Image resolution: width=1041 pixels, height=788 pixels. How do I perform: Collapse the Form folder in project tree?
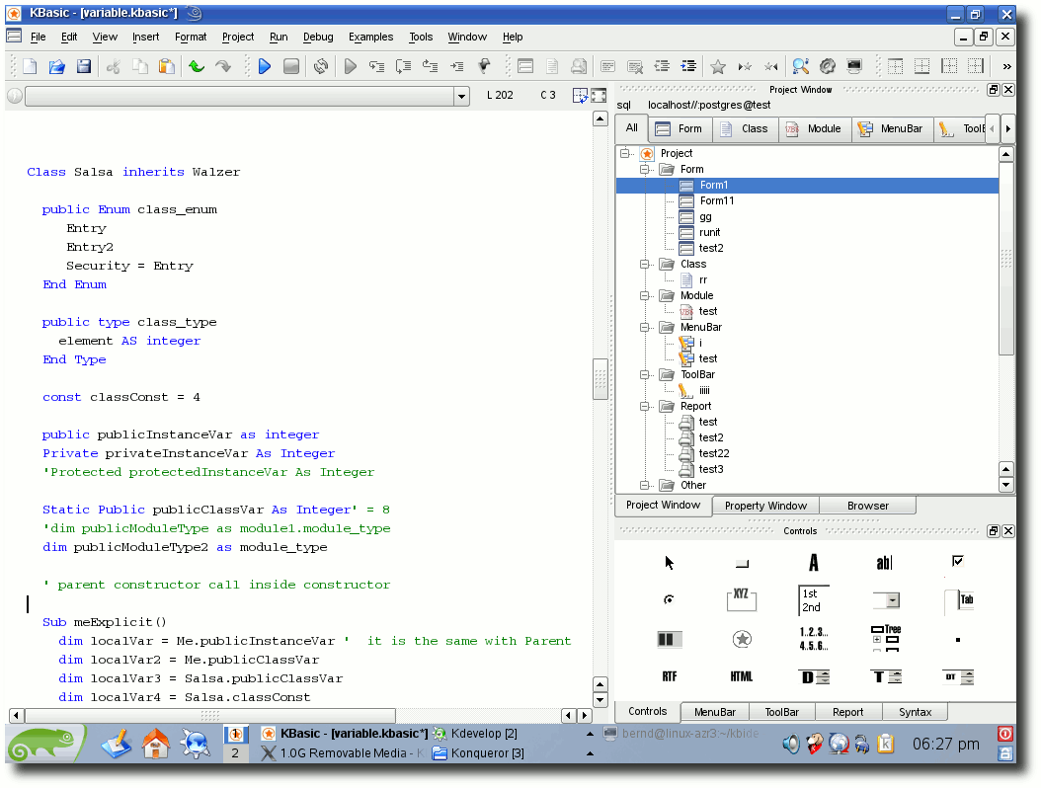pyautogui.click(x=644, y=169)
